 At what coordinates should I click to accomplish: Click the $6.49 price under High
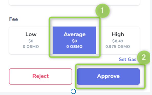[x=118, y=41]
